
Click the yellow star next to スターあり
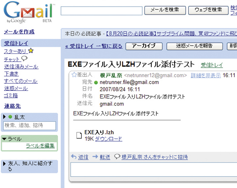tap(31, 51)
